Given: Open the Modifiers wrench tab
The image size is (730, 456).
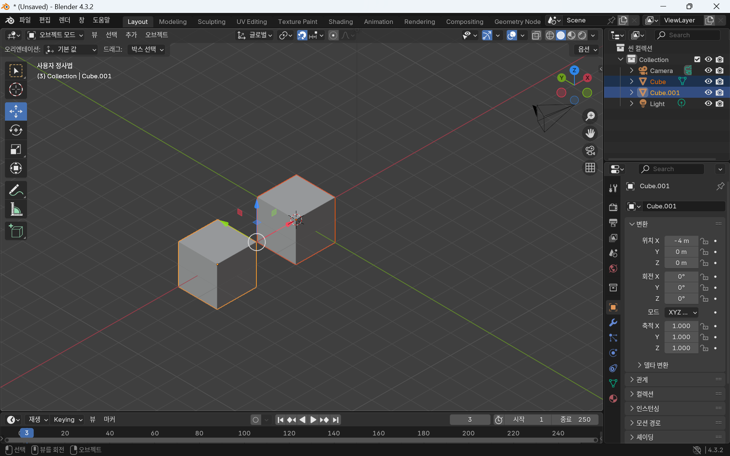Looking at the screenshot, I should [x=613, y=323].
